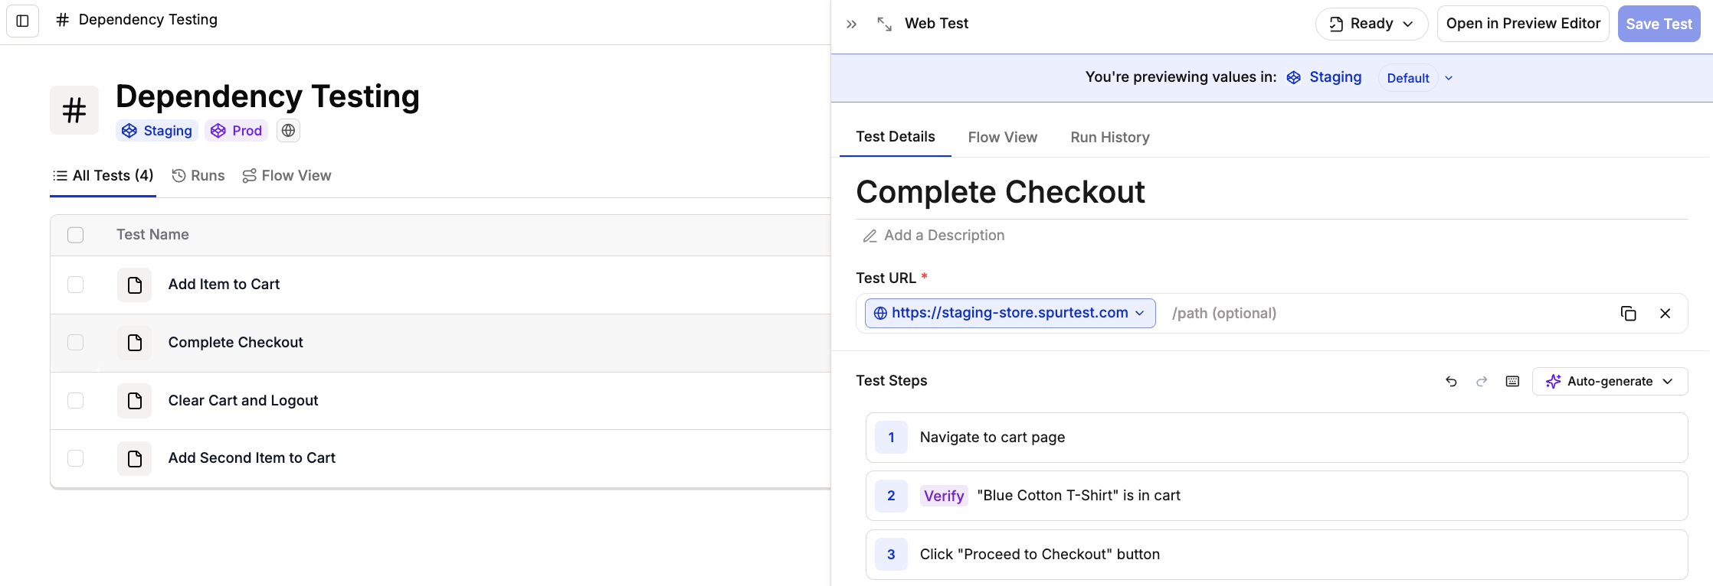Toggle the sidebar panel icon
The image size is (1713, 586).
coord(23,21)
